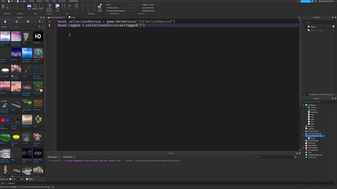Switch to the HOME ribbon tab

tap(32, 1)
